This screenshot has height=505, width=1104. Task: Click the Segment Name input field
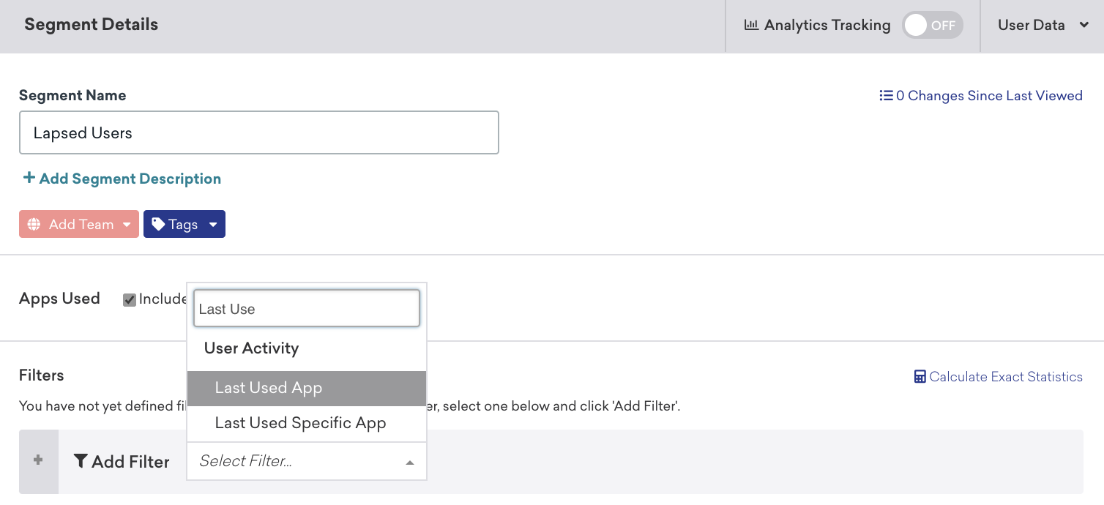[x=258, y=133]
